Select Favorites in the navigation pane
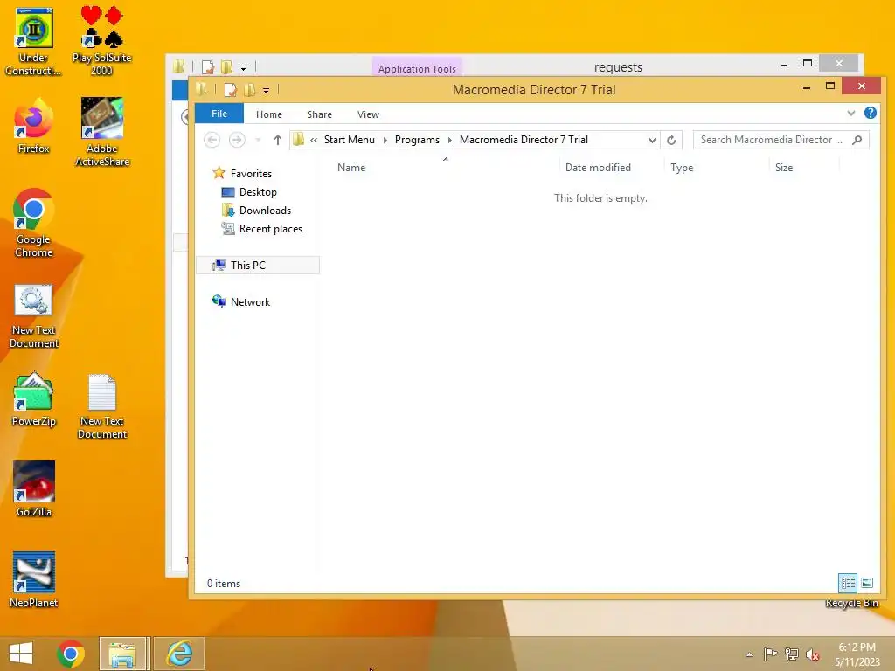895x671 pixels. pos(251,174)
